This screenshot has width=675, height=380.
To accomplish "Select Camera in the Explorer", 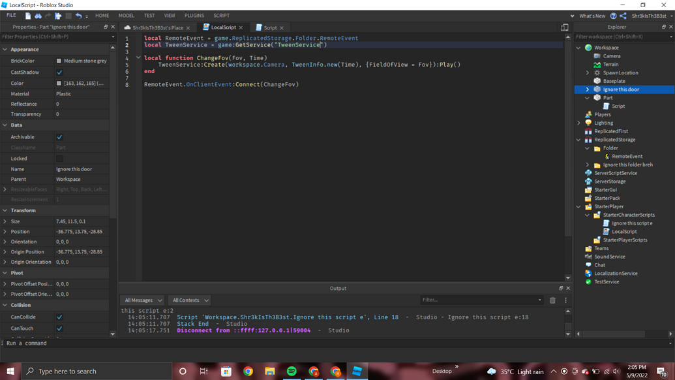I will coord(611,56).
